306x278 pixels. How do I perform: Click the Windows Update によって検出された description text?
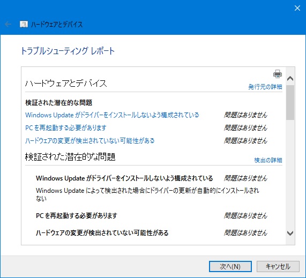[x=147, y=194]
